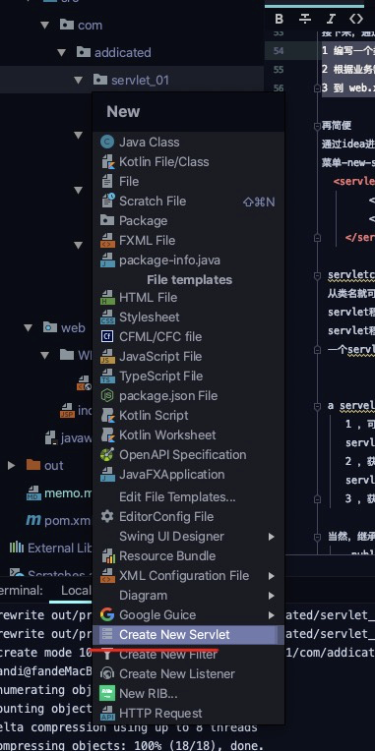The width and height of the screenshot is (375, 751).
Task: Click the OpenAPI Specification icon
Action: 107,454
